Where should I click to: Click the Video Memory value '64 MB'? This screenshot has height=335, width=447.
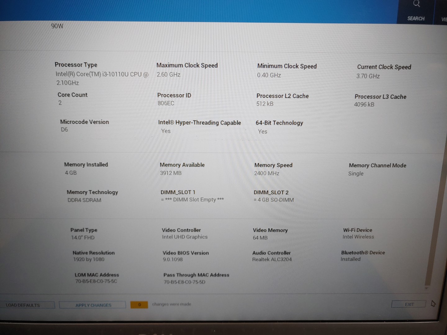pyautogui.click(x=260, y=238)
